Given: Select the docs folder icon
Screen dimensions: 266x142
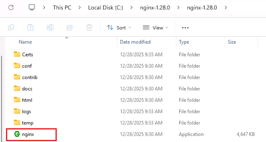Looking at the screenshot, I should click(x=17, y=88).
